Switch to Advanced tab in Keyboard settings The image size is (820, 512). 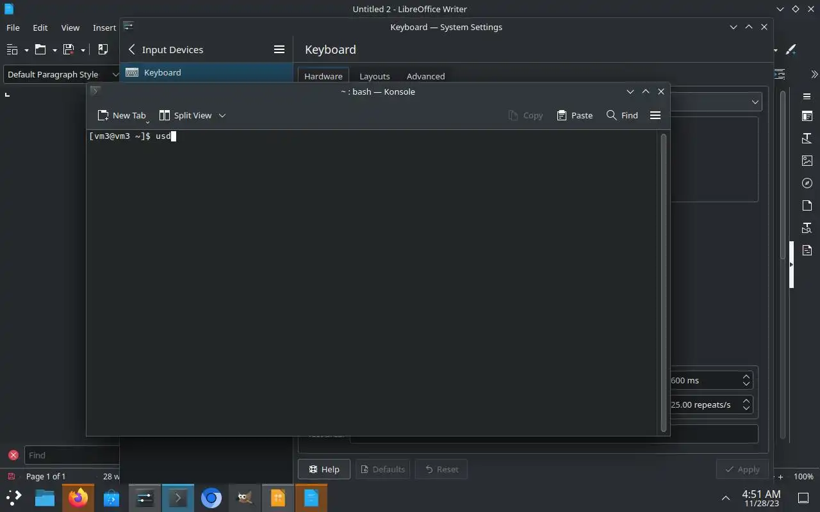click(426, 76)
